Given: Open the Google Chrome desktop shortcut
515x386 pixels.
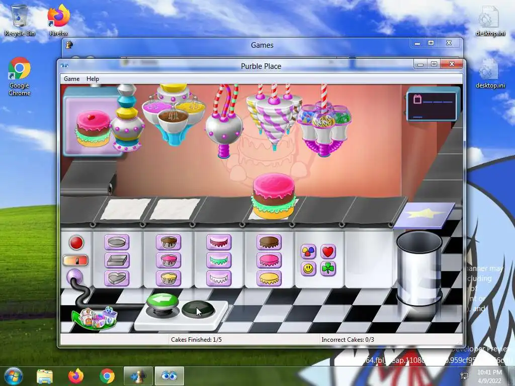Looking at the screenshot, I should 20,76.
